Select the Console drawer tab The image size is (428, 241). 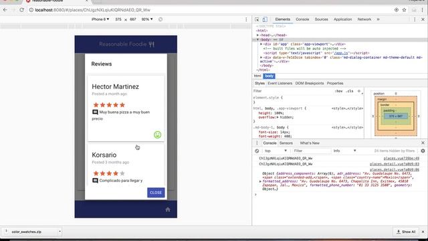pos(270,143)
